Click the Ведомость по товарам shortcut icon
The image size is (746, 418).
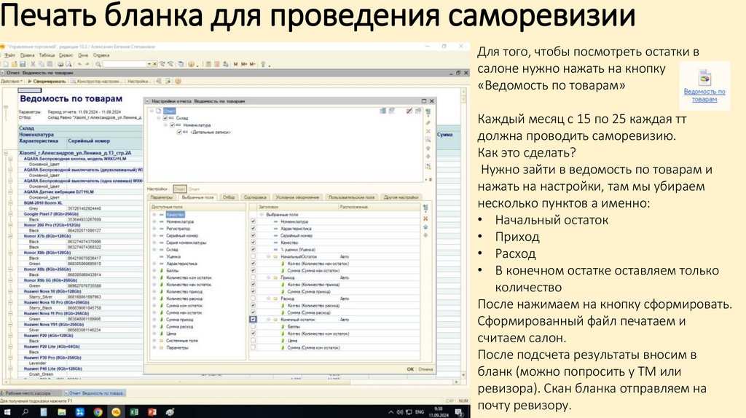pos(704,77)
